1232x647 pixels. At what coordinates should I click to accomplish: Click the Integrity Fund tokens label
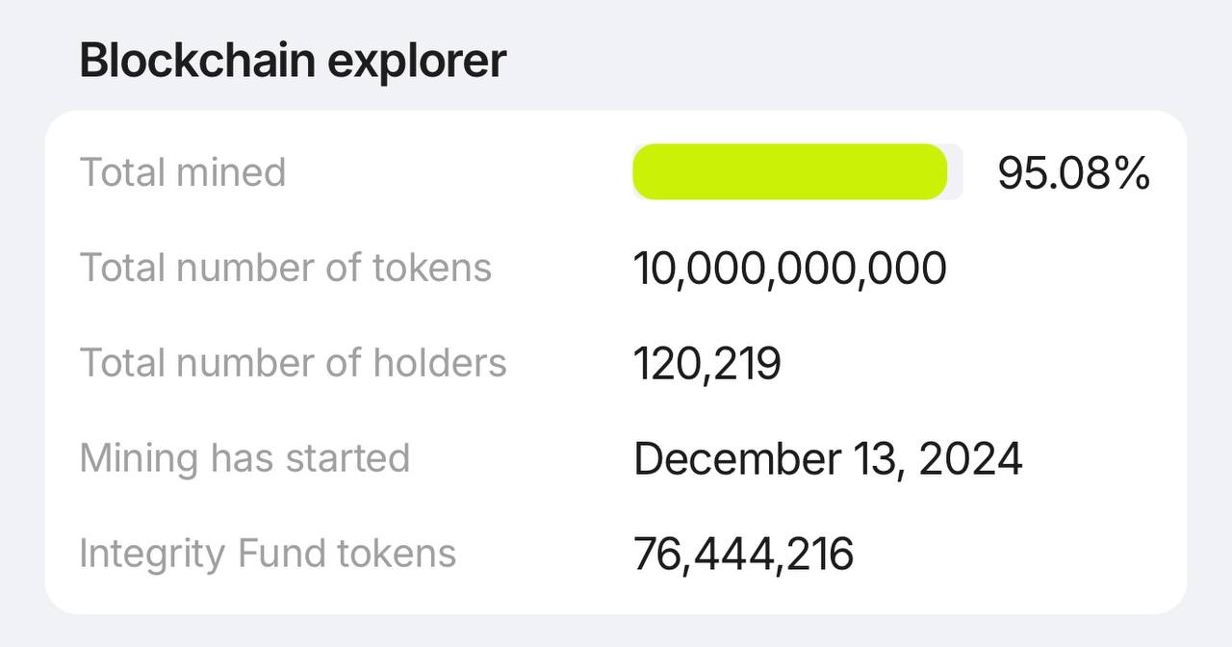pos(268,554)
